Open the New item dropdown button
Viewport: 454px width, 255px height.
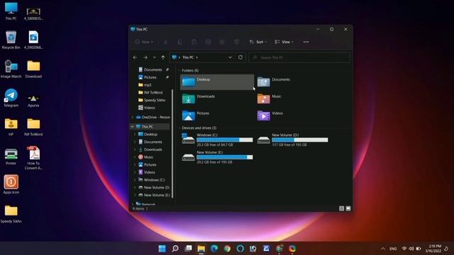pyautogui.click(x=144, y=42)
